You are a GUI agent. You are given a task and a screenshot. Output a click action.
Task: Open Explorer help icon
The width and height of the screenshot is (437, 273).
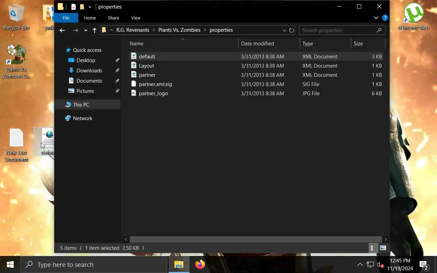(385, 18)
